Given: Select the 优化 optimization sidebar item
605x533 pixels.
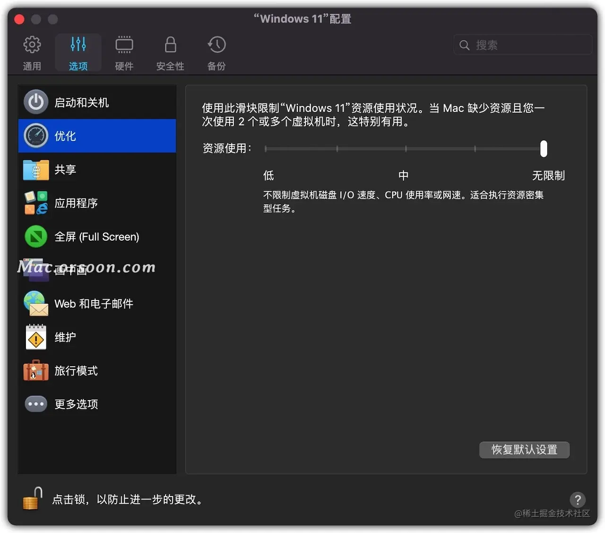Looking at the screenshot, I should pos(97,136).
